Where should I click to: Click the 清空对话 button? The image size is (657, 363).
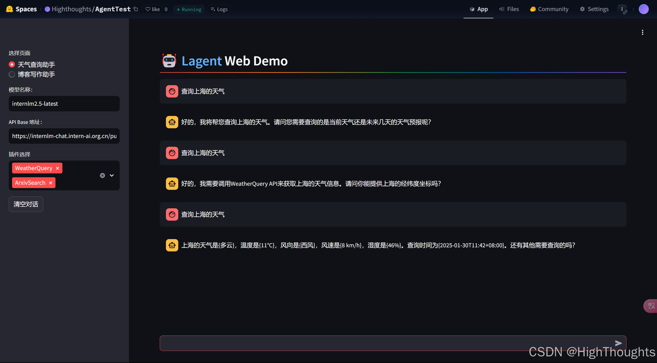(26, 204)
